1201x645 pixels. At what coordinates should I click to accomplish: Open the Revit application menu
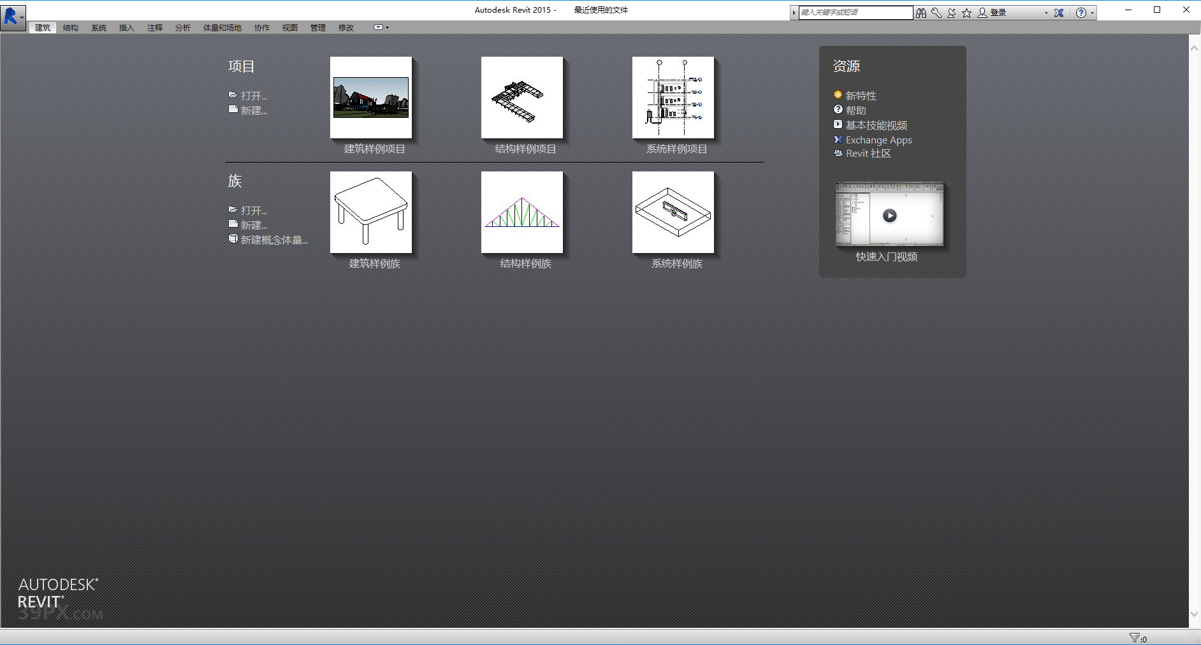click(13, 17)
